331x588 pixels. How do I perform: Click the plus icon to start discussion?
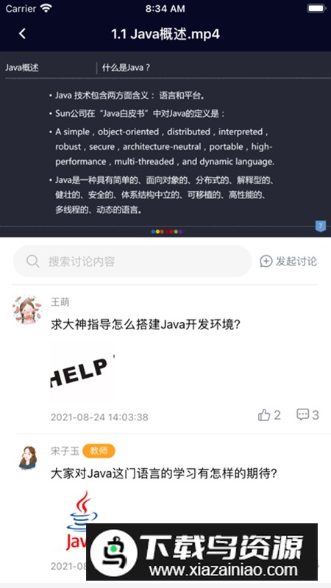pos(266,262)
